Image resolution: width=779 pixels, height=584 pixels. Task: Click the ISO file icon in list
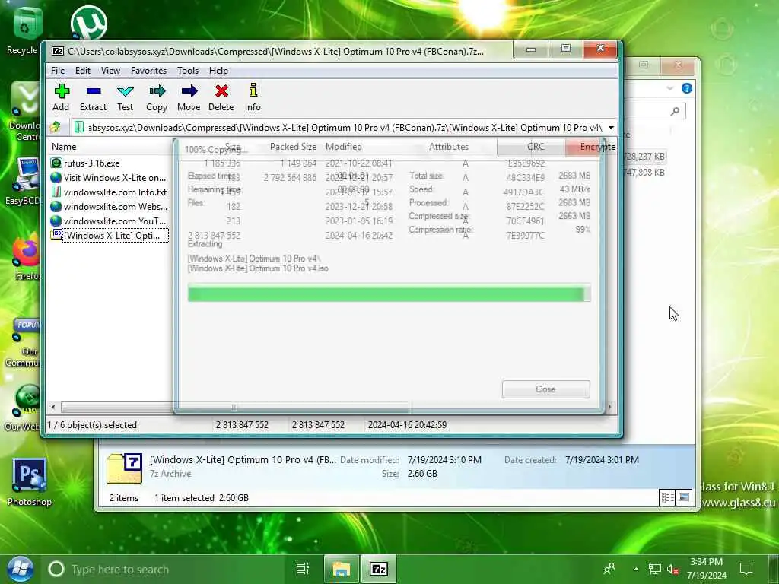(x=56, y=235)
